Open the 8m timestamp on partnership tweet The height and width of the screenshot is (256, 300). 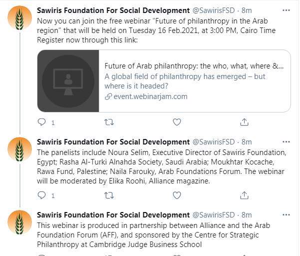coord(247,215)
